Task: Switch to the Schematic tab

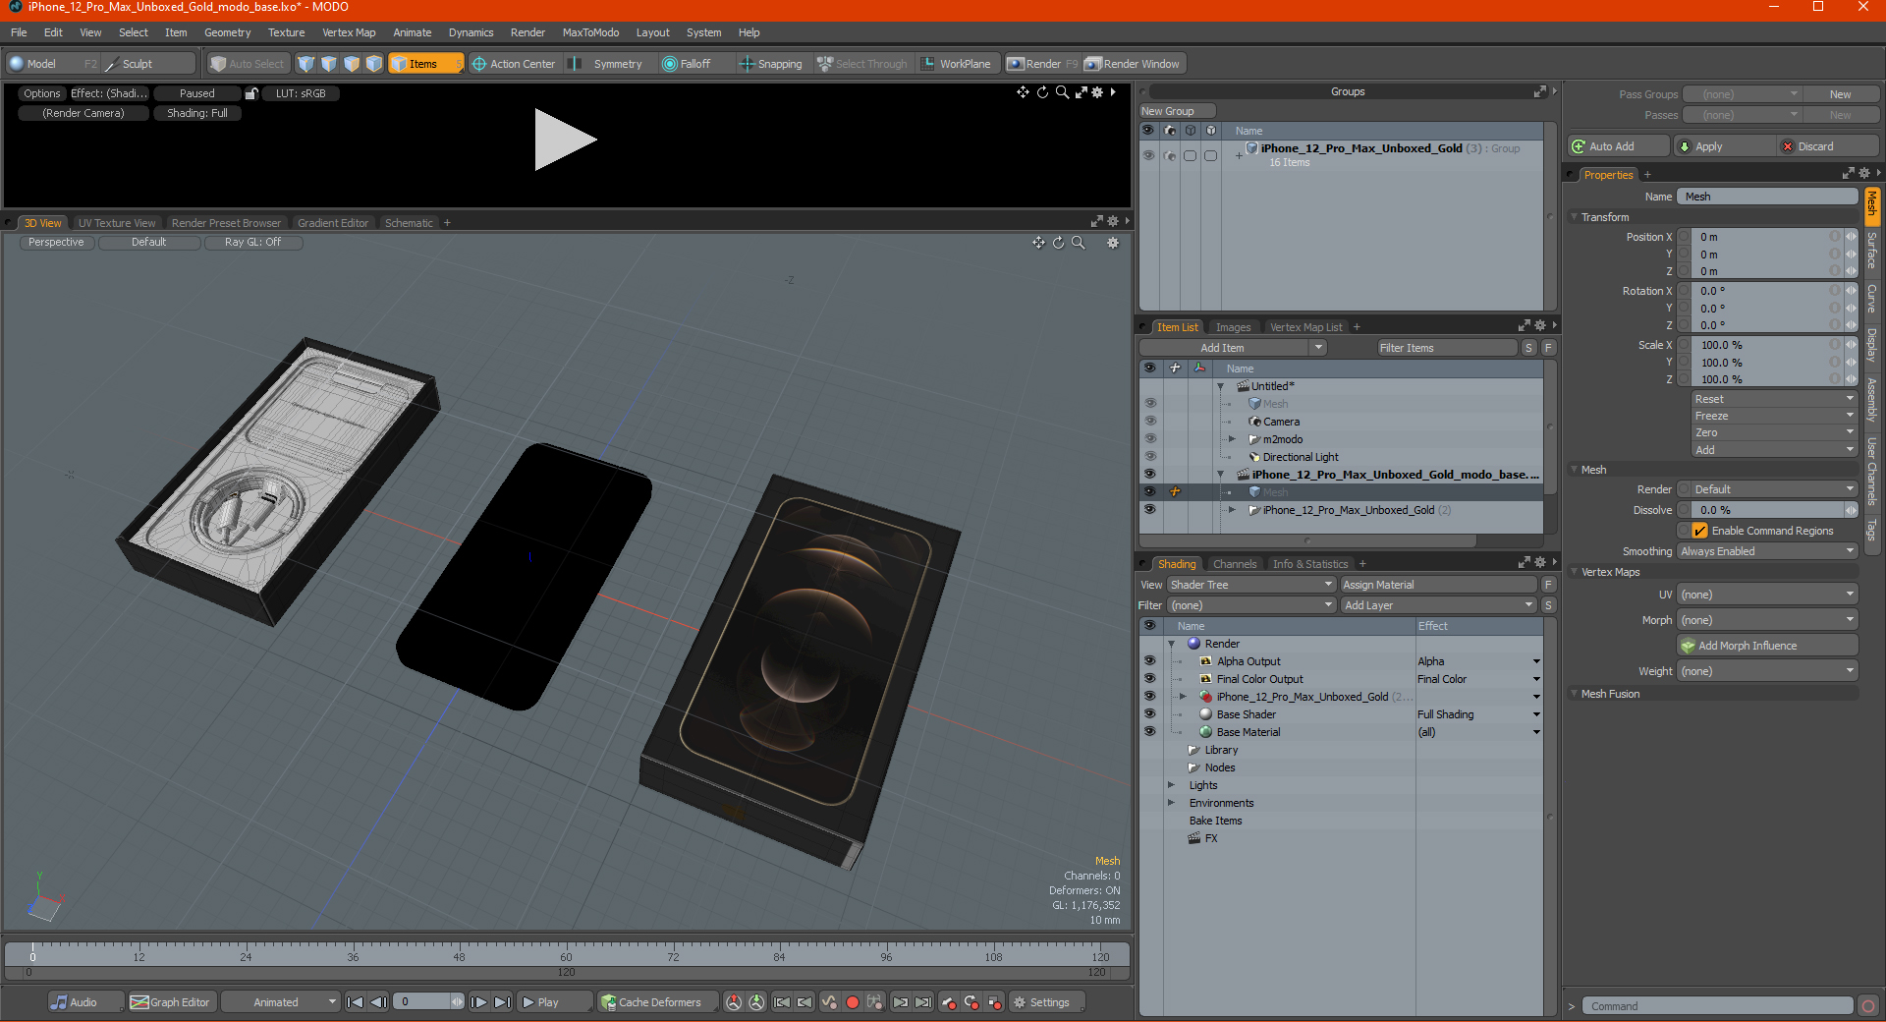Action: (409, 223)
